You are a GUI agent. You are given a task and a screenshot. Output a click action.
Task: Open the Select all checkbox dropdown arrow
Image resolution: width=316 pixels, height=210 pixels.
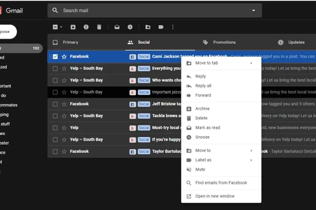pos(61,27)
